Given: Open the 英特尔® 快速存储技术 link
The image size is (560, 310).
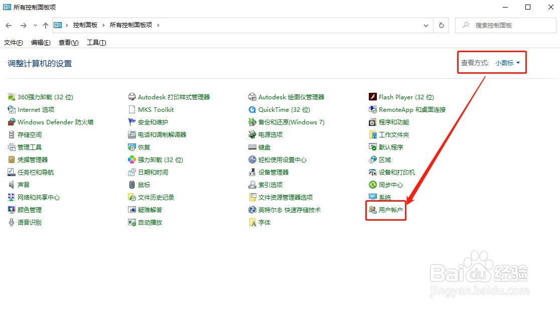Looking at the screenshot, I should 290,210.
